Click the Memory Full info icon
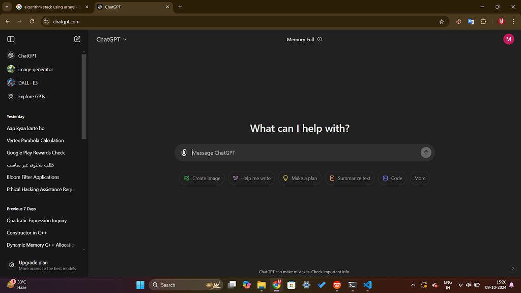The height and width of the screenshot is (293, 521). tap(319, 39)
